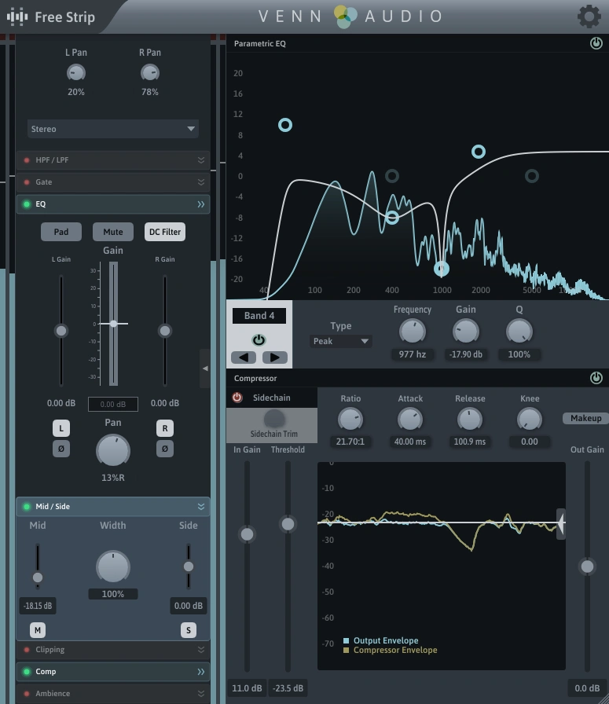Click the threshold marker on compressor graph
This screenshot has height=704, width=609.
pos(561,523)
